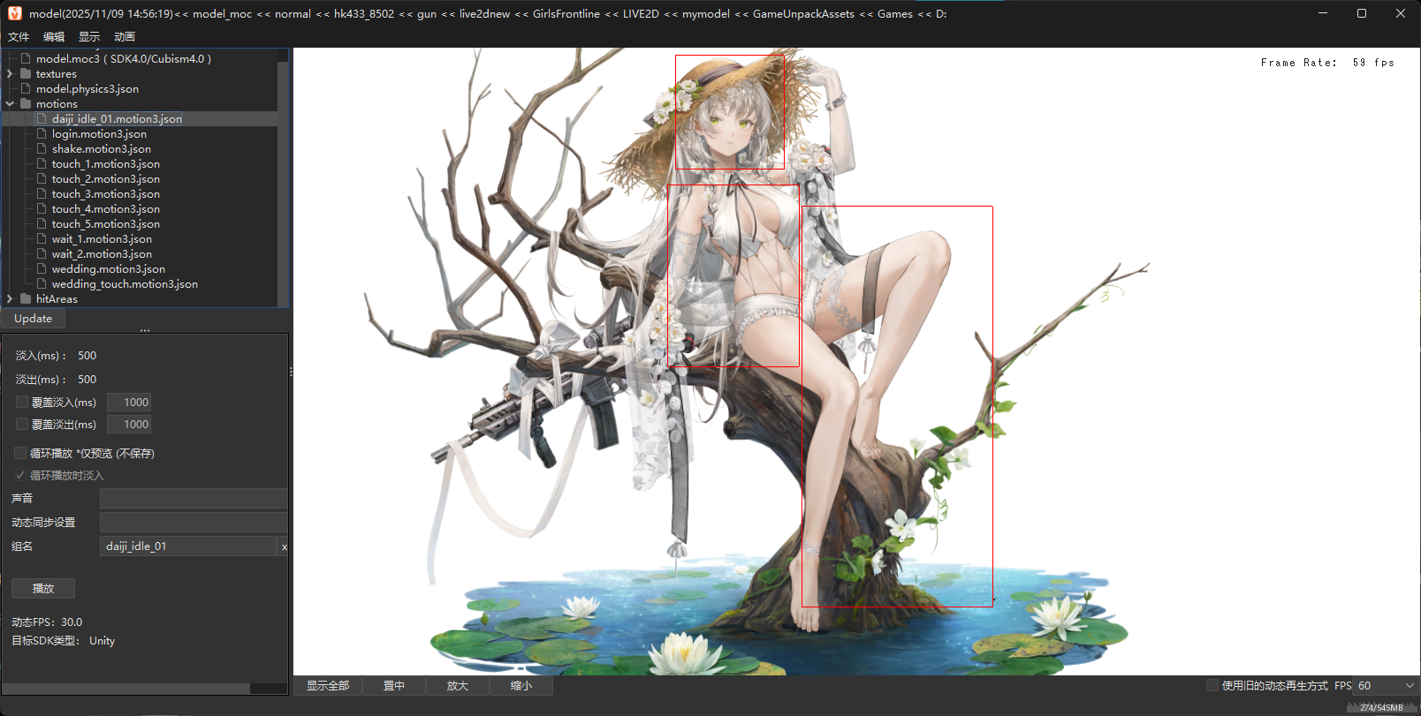Open the 编辑 menu
Viewport: 1421px width, 716px height.
click(x=54, y=37)
